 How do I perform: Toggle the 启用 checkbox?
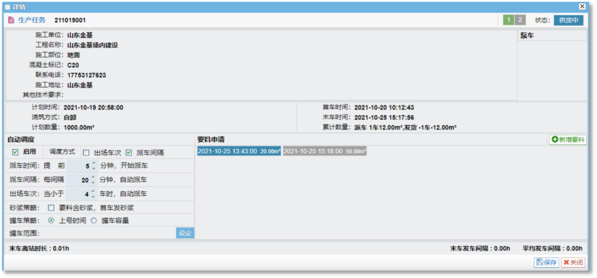click(x=15, y=152)
